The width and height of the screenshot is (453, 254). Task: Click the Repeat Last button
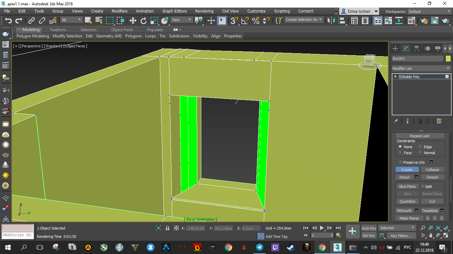(x=420, y=136)
